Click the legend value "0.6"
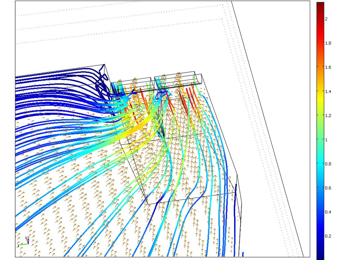Viewport: 349px width, 260px height. click(x=328, y=188)
